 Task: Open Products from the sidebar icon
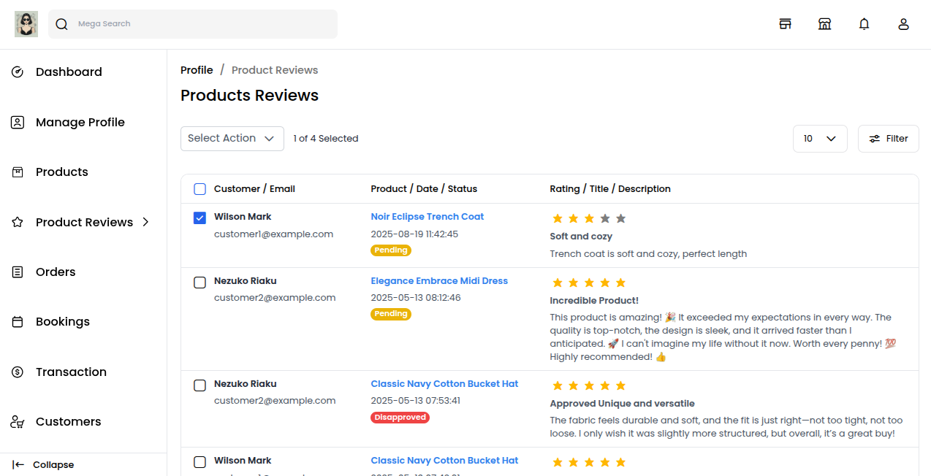[18, 172]
